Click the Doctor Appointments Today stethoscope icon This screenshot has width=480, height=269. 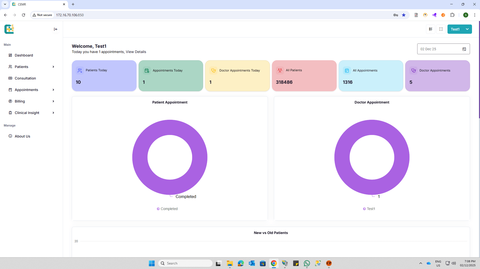point(213,70)
